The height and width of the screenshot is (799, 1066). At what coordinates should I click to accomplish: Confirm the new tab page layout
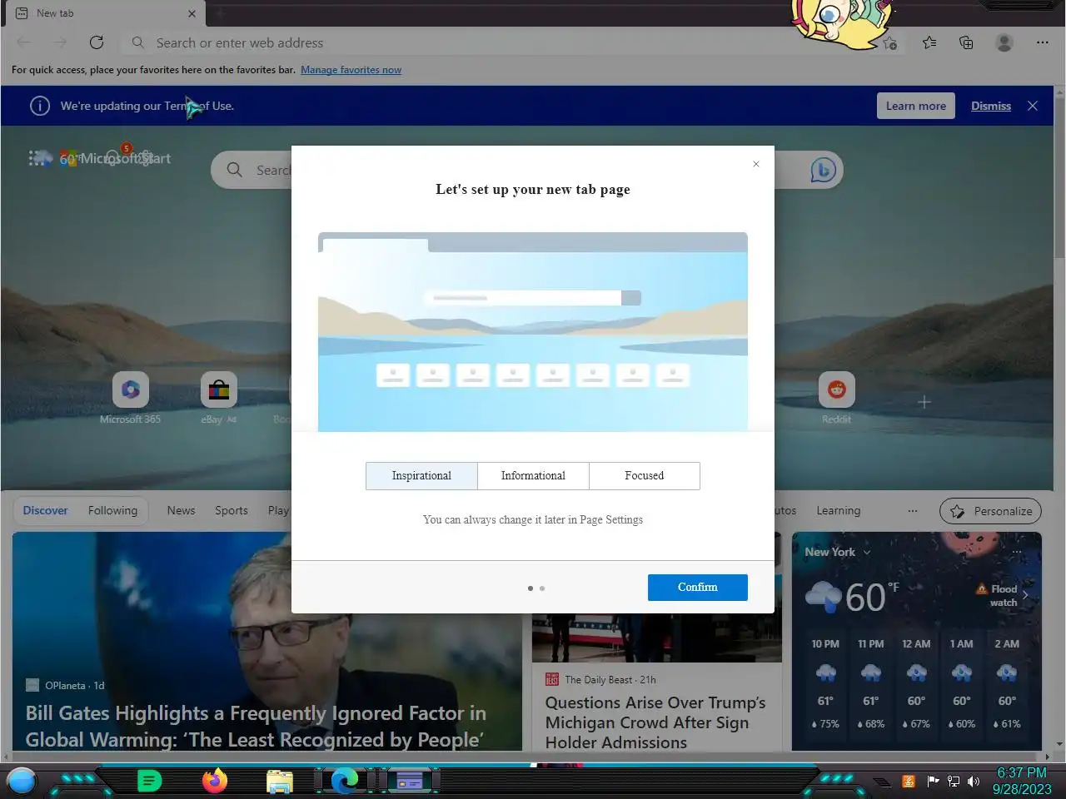(698, 588)
